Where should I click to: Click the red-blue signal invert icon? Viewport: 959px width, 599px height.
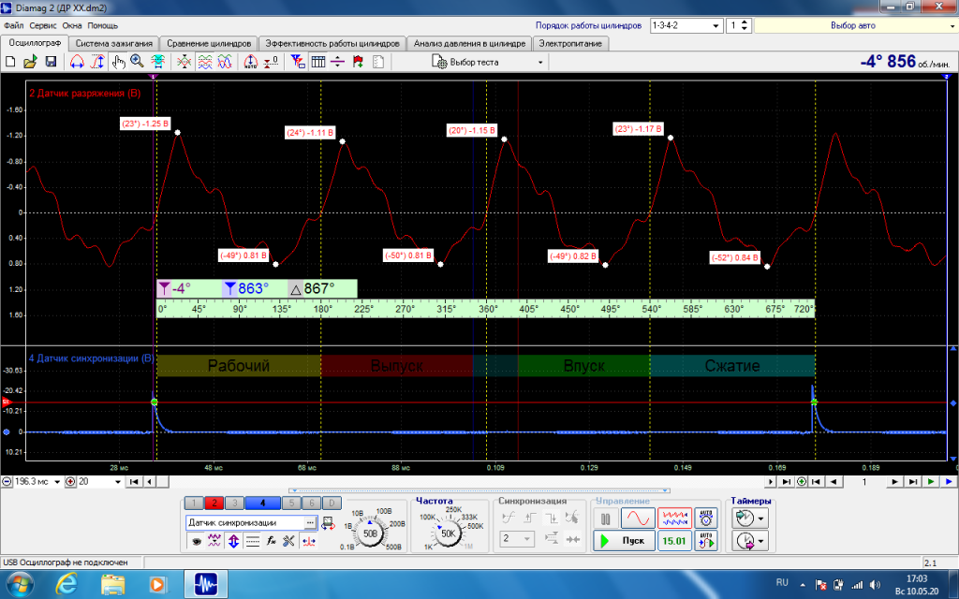click(309, 541)
